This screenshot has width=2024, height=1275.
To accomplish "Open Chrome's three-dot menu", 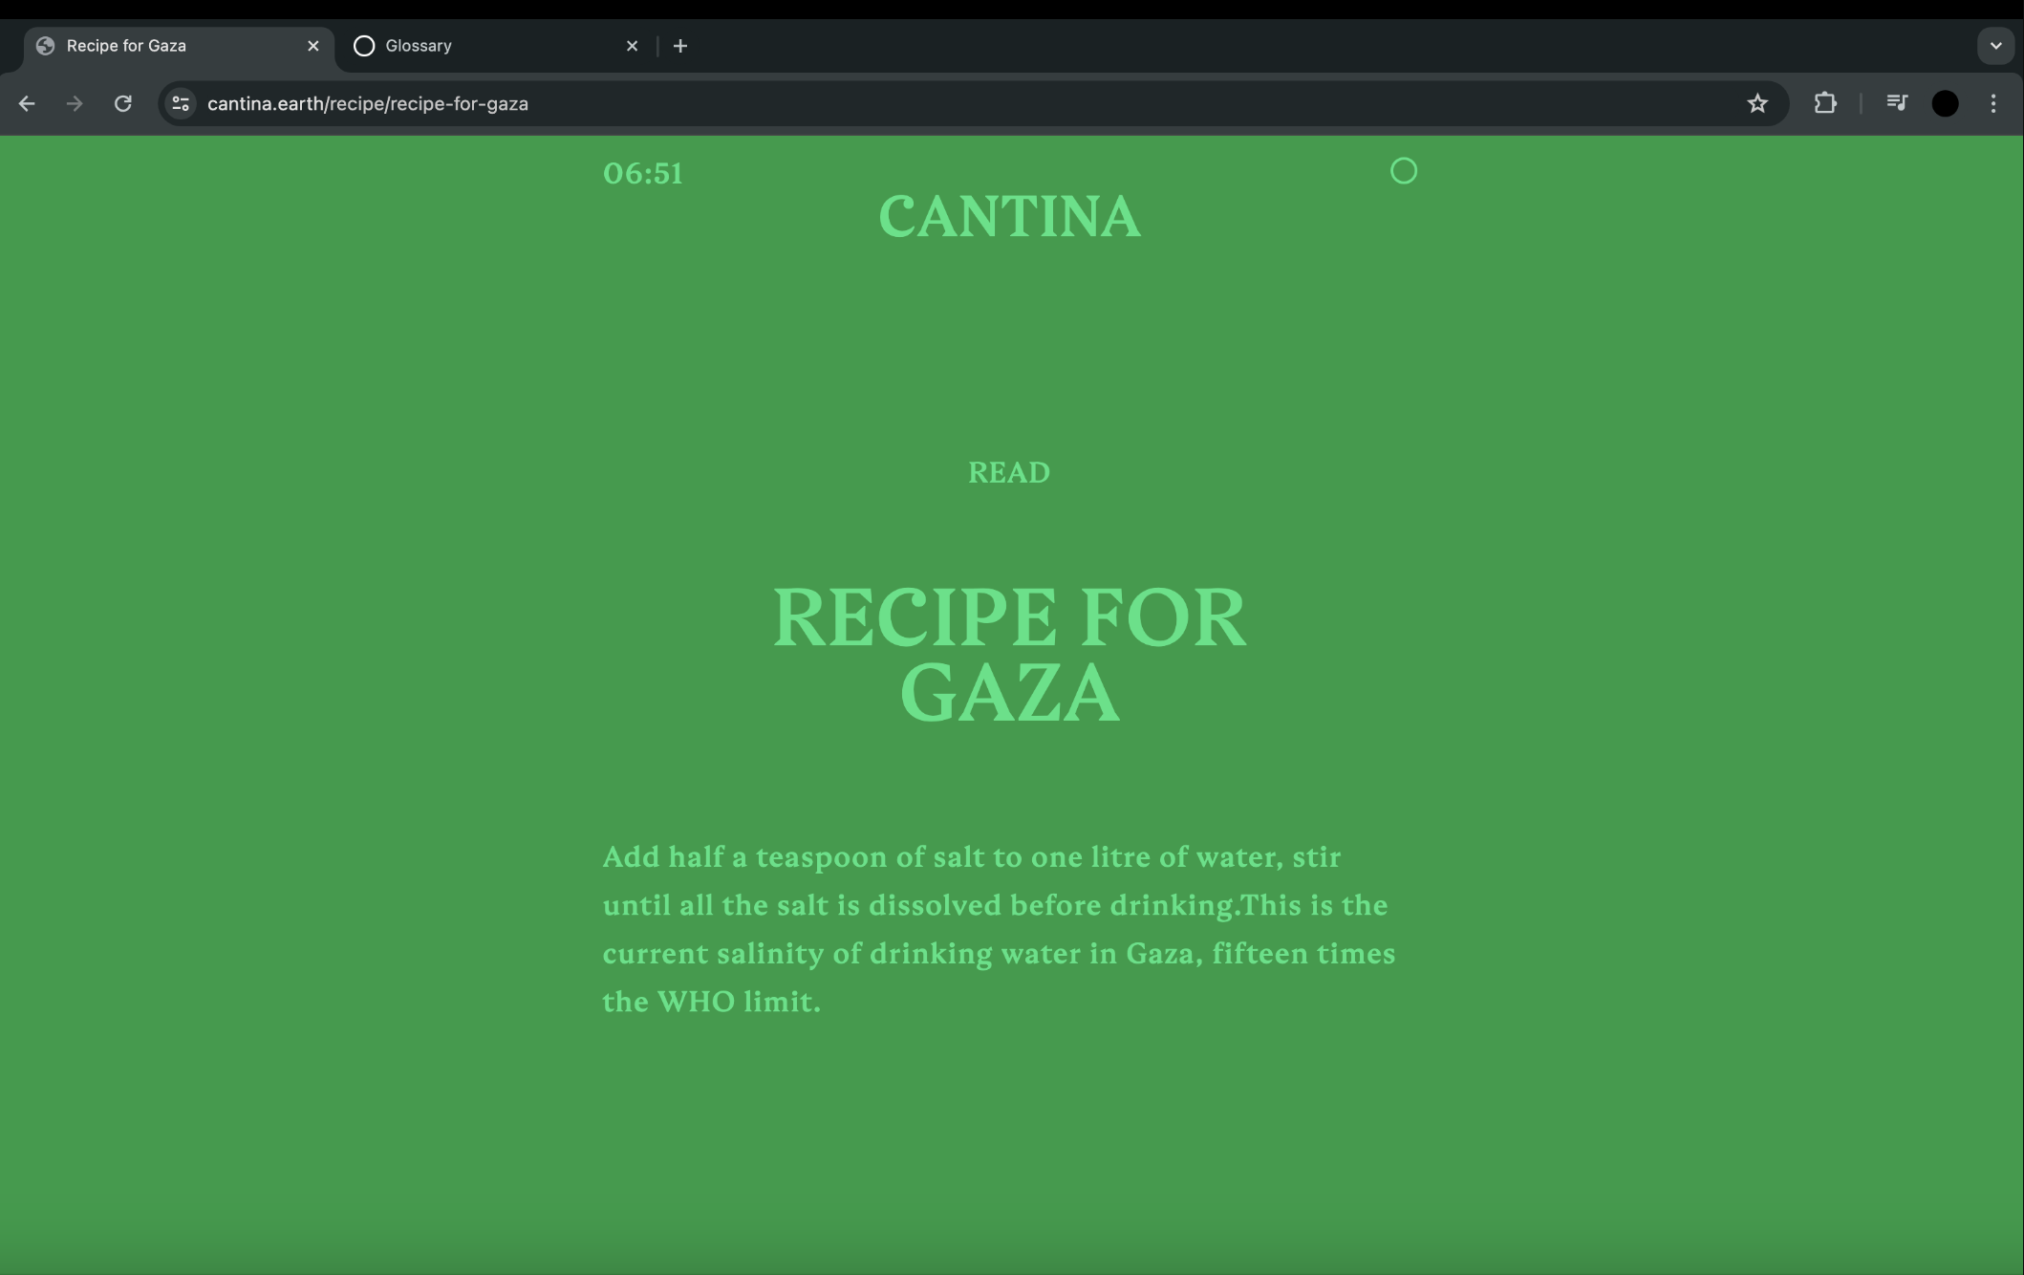I will click(x=1993, y=103).
